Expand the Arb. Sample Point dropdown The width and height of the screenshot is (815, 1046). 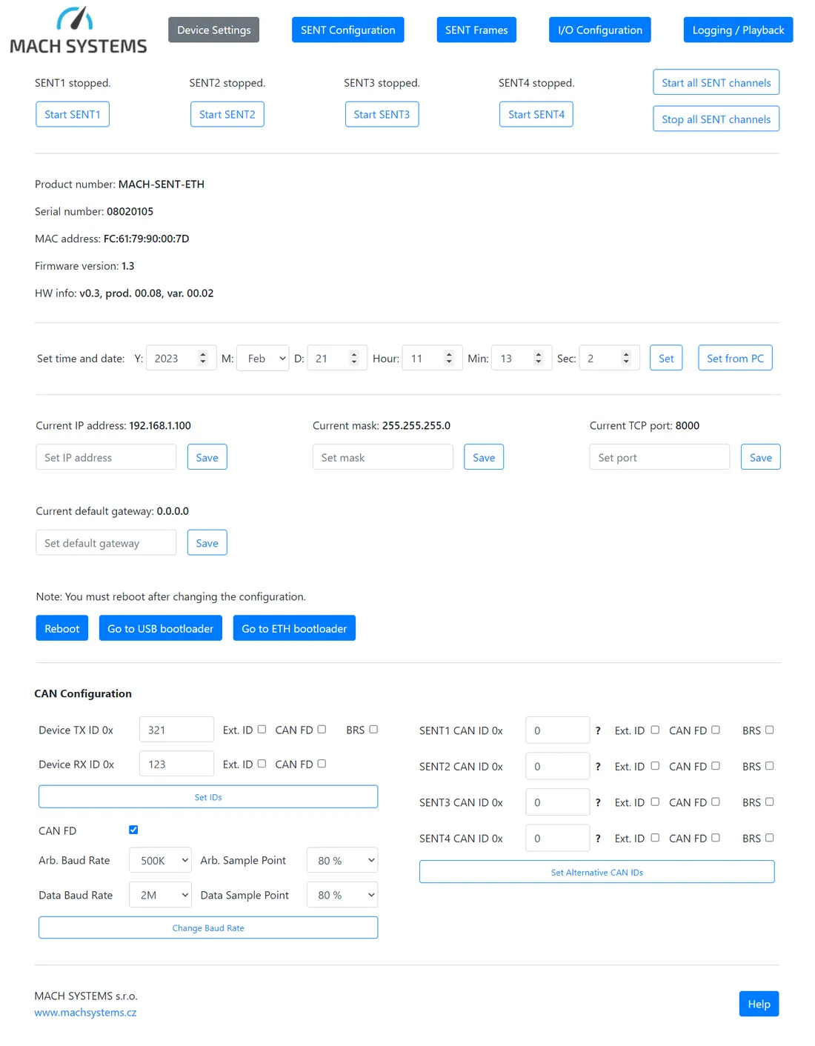click(x=342, y=860)
